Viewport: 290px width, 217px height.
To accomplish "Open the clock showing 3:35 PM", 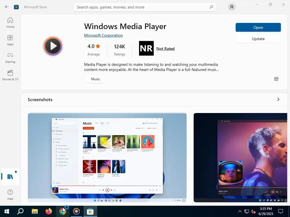I will [x=266, y=211].
